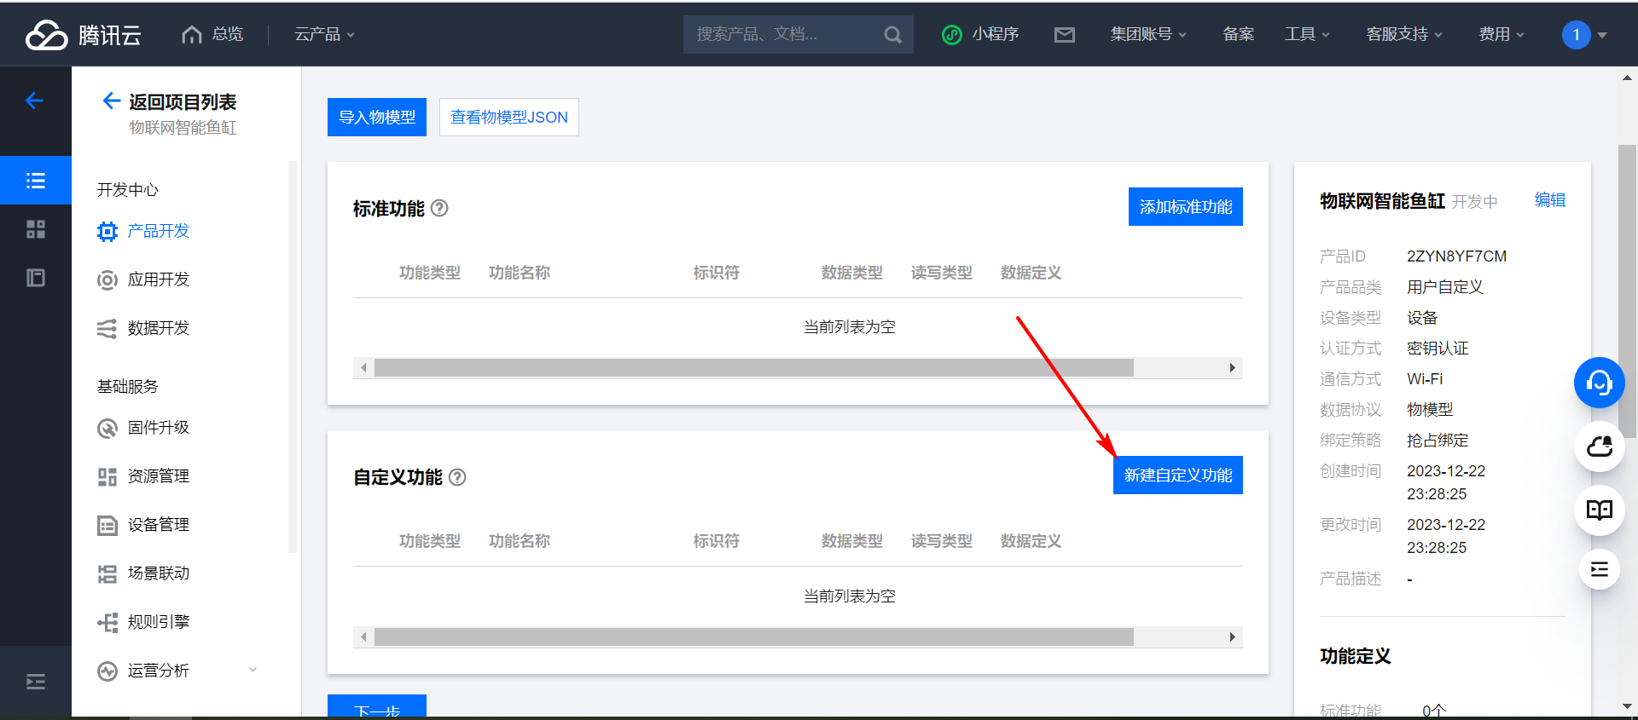Click the Tencent Cloud logo
The width and height of the screenshot is (1638, 720).
[x=83, y=34]
